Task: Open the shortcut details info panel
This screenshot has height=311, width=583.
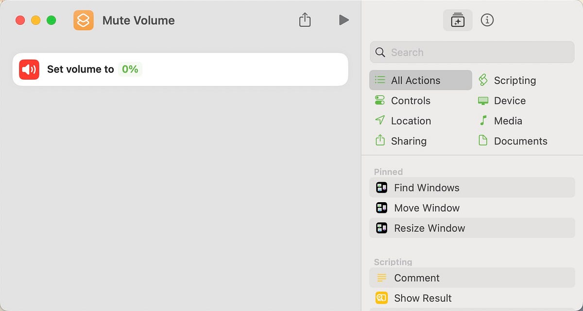Action: click(x=487, y=20)
